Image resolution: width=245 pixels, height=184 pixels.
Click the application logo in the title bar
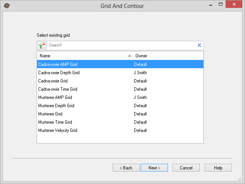click(7, 6)
